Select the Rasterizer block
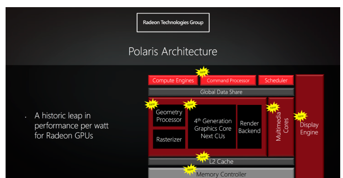The width and height of the screenshot is (343, 178). (169, 139)
